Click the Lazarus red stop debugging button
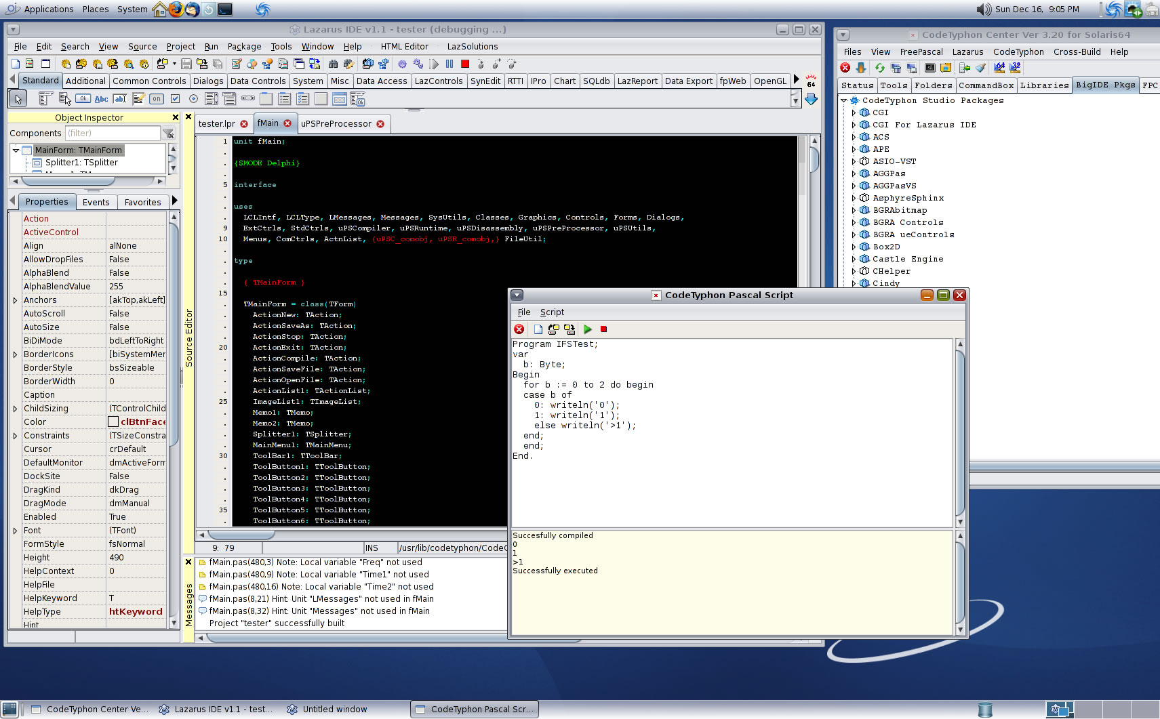Screen dimensions: 1160x719 [465, 64]
